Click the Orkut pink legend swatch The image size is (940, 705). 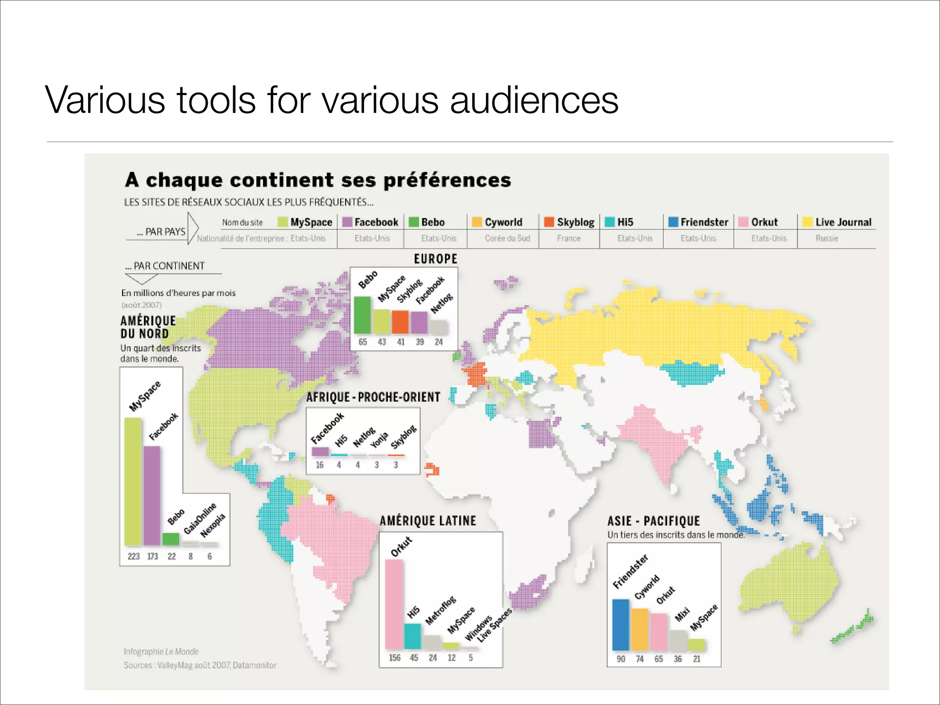coord(744,222)
